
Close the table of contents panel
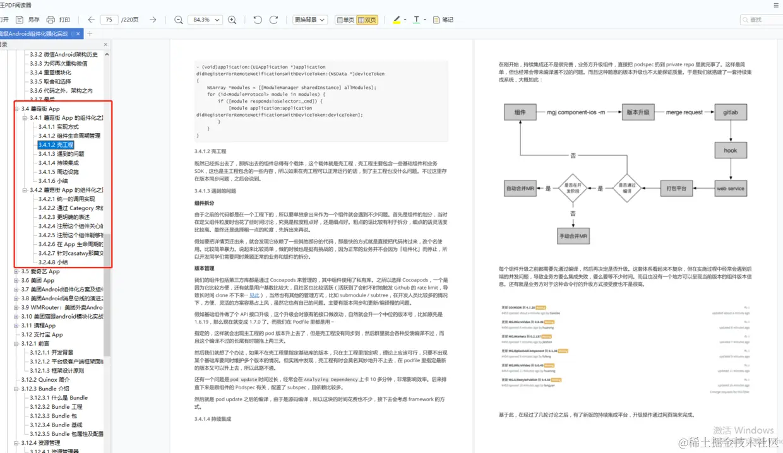105,45
